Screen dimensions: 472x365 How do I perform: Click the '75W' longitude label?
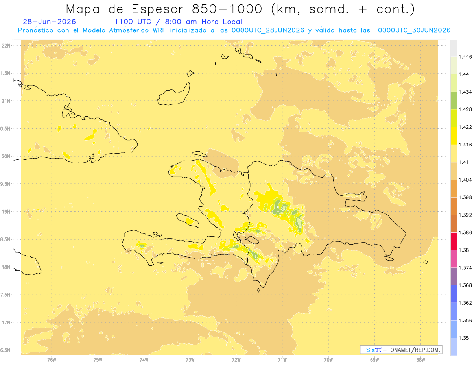(x=98, y=360)
